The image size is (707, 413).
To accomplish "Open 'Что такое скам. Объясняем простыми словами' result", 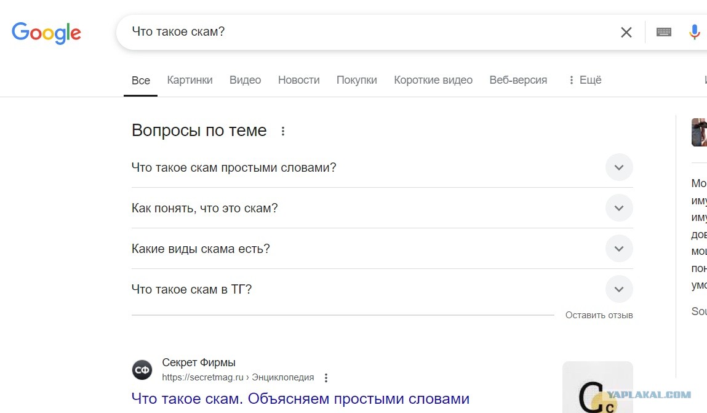I will click(x=300, y=399).
